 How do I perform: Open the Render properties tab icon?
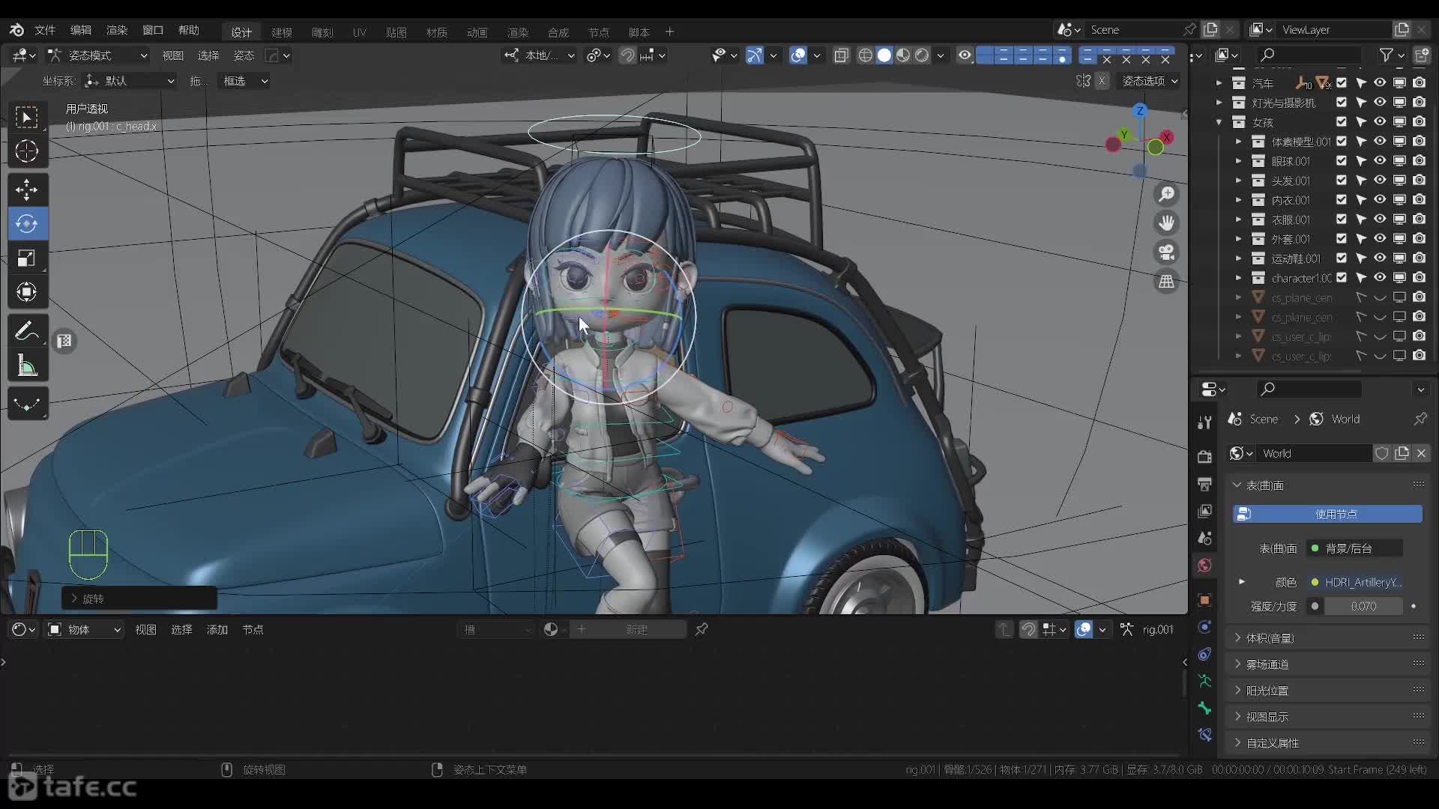1204,456
